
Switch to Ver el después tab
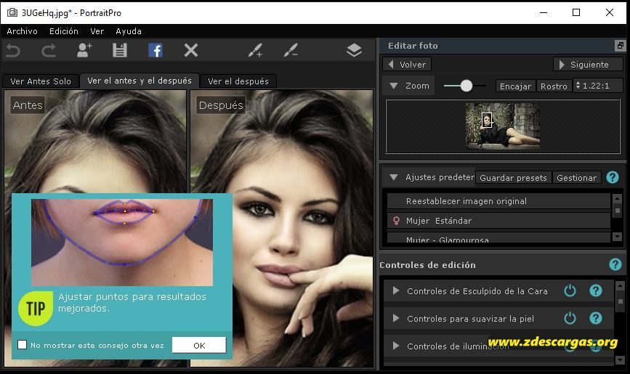pyautogui.click(x=238, y=81)
